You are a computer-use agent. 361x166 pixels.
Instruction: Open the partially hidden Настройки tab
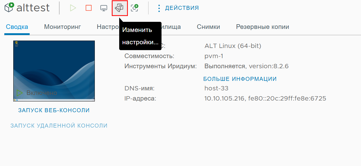pos(108,27)
